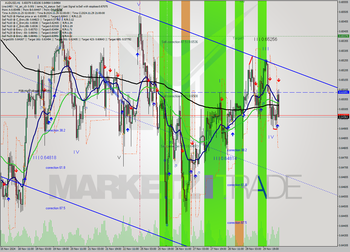Image resolution: width=350 pixels, height=252 pixels.
Task: Click the green 'Target1' label
Action: (238, 38)
